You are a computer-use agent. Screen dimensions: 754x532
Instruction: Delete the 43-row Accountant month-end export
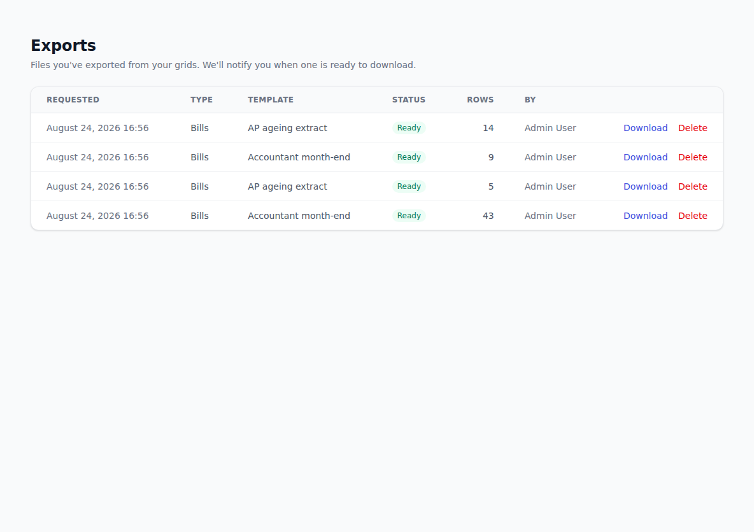click(692, 216)
